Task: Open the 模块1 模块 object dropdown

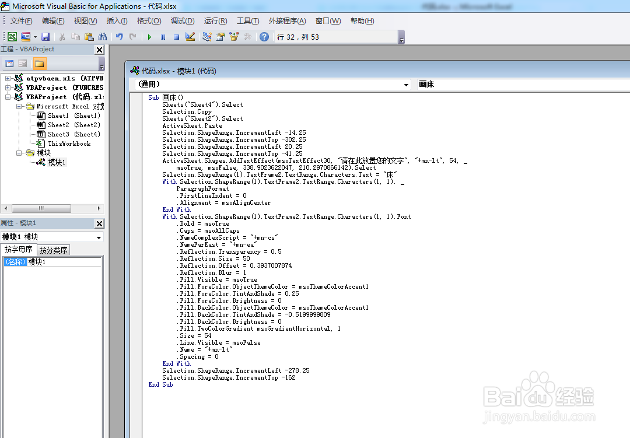Action: tap(99, 237)
